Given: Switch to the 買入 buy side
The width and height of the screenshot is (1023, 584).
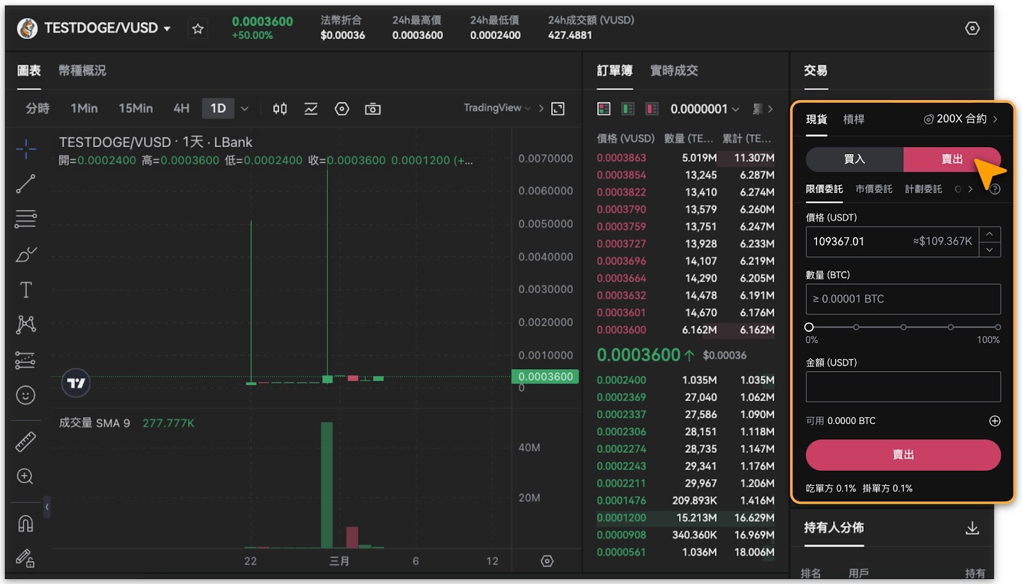Looking at the screenshot, I should pyautogui.click(x=854, y=159).
